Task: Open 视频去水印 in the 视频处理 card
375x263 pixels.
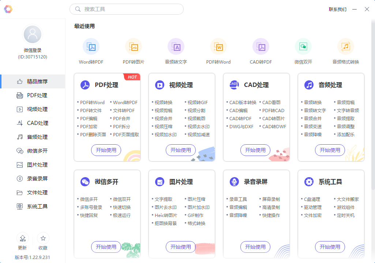Action: pyautogui.click(x=199, y=127)
